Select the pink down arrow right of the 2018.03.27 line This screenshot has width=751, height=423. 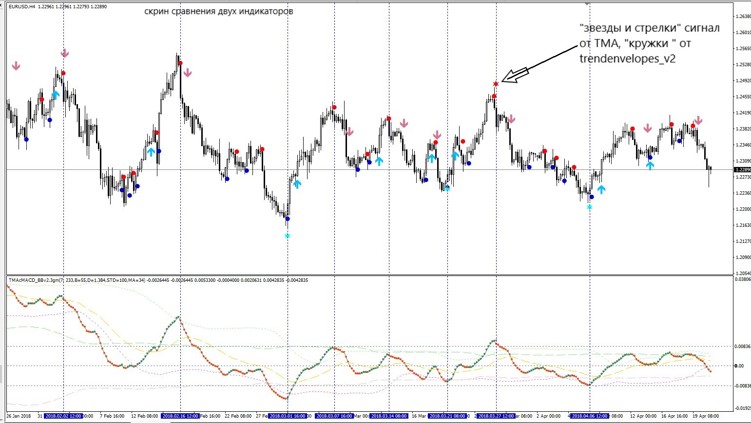pyautogui.click(x=511, y=119)
